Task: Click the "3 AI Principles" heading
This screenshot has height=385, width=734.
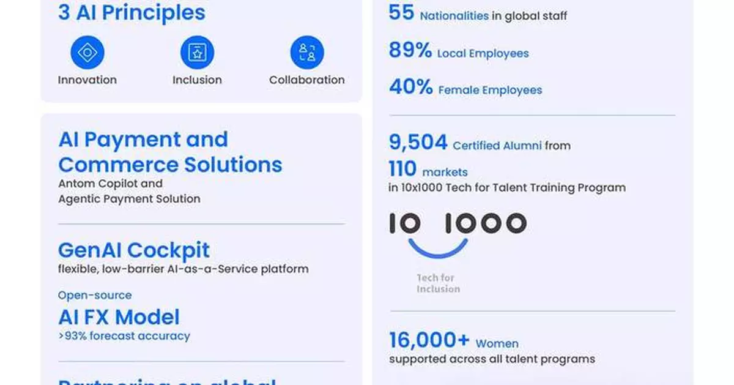Action: coord(132,12)
